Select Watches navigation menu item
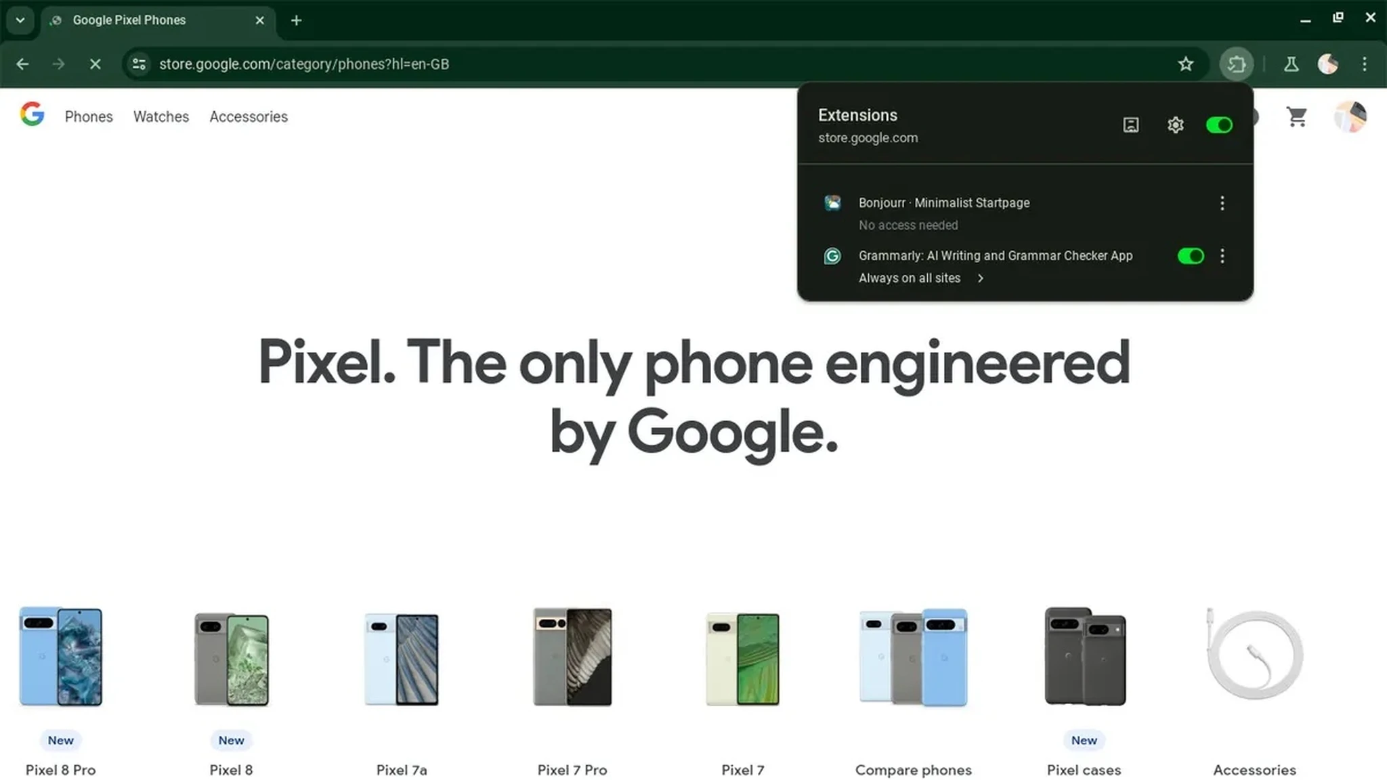The height and width of the screenshot is (780, 1387). 161,116
